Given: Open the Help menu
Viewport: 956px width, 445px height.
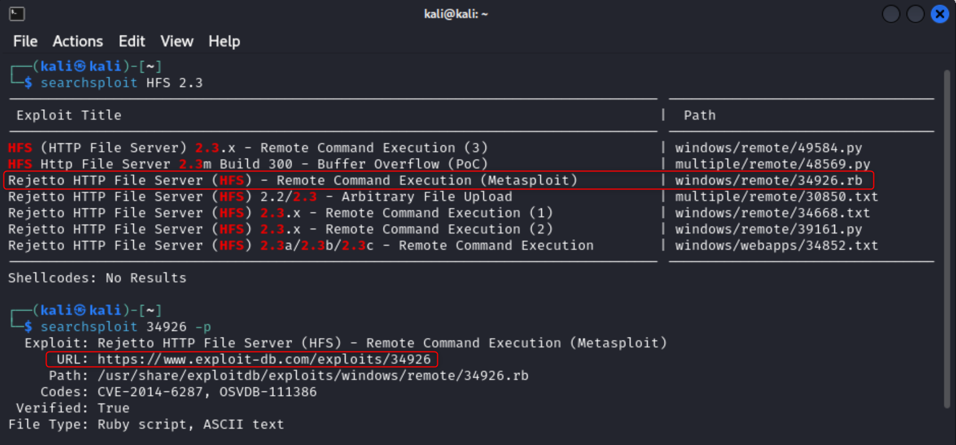Looking at the screenshot, I should point(224,41).
